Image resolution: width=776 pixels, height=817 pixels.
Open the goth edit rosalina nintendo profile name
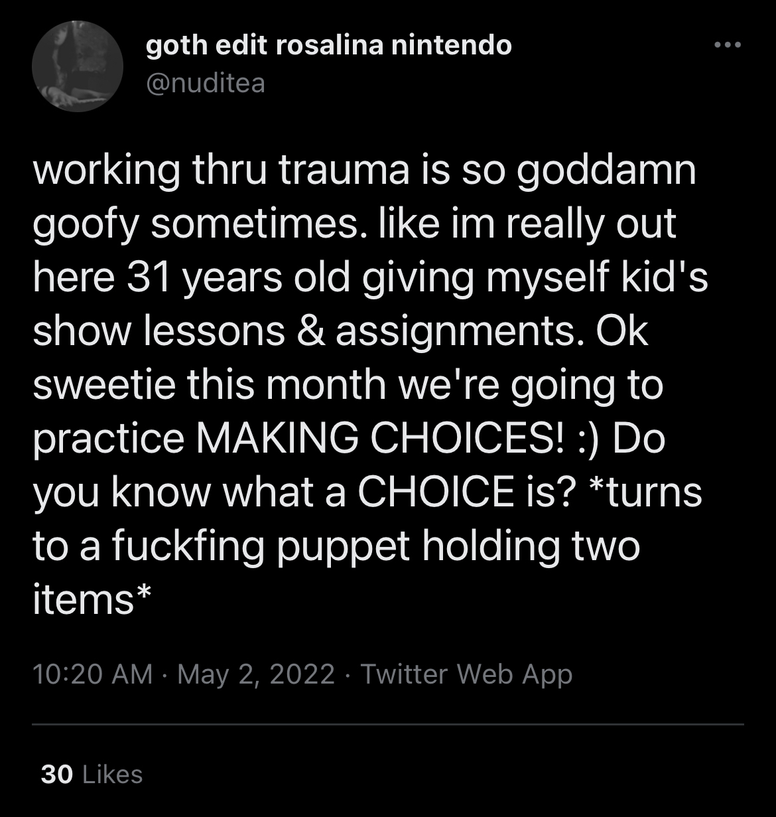[328, 45]
